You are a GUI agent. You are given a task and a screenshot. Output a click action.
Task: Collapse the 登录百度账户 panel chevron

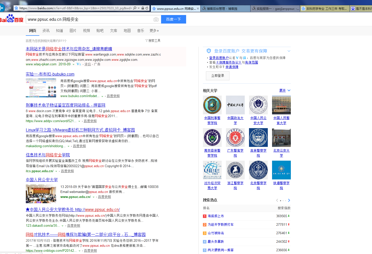[x=289, y=51]
